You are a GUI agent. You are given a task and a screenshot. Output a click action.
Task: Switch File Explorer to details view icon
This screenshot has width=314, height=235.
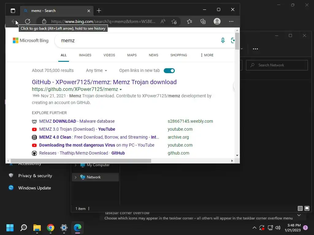coord(300,208)
